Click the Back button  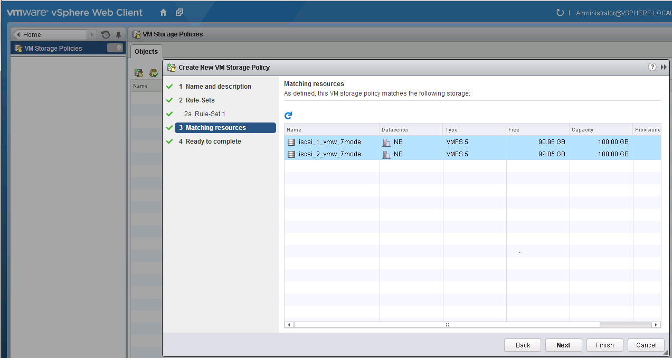pos(523,345)
